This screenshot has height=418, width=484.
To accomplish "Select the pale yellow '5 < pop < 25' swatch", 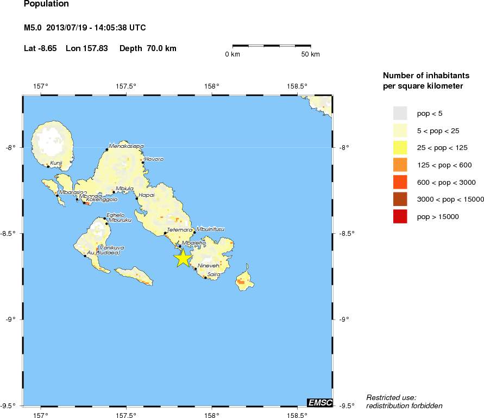I will (400, 130).
